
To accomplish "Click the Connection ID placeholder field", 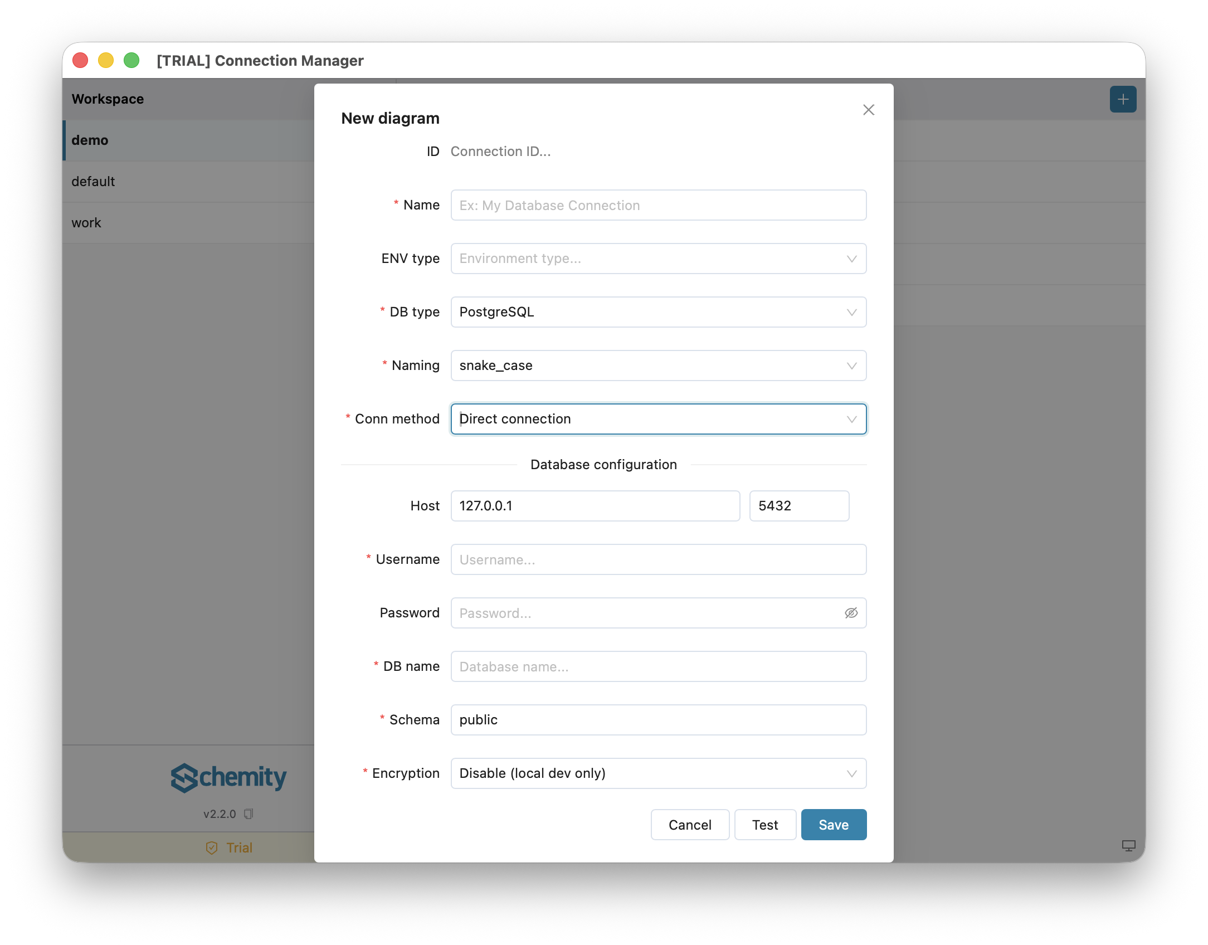I will pos(500,152).
